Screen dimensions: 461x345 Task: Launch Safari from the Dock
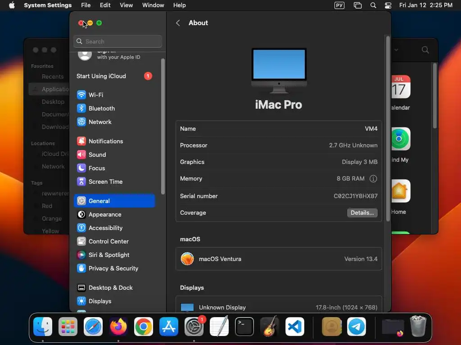tap(93, 327)
